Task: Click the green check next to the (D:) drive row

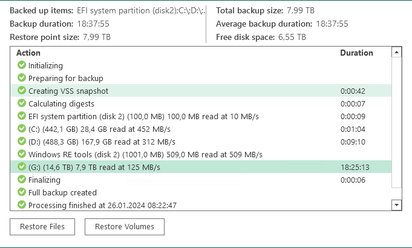Action: [x=22, y=142]
